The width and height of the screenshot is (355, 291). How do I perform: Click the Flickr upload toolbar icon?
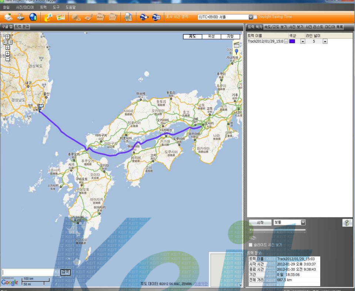pos(100,17)
